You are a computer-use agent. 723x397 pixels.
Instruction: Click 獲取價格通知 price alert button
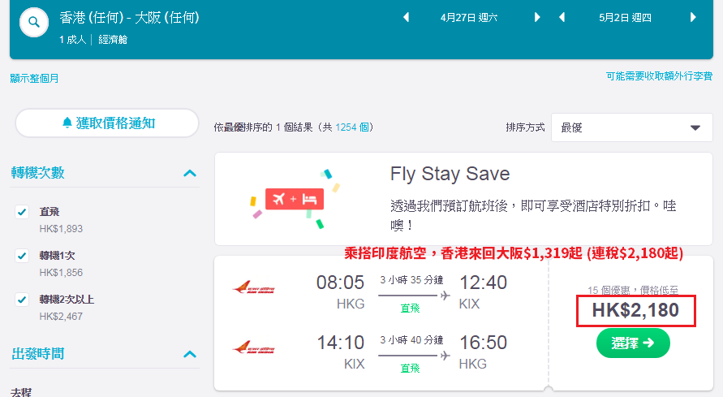pos(107,123)
